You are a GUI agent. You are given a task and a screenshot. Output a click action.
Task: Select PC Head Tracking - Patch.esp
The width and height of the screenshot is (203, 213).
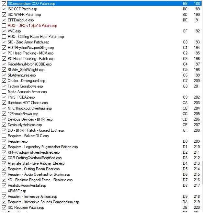(x=31, y=59)
